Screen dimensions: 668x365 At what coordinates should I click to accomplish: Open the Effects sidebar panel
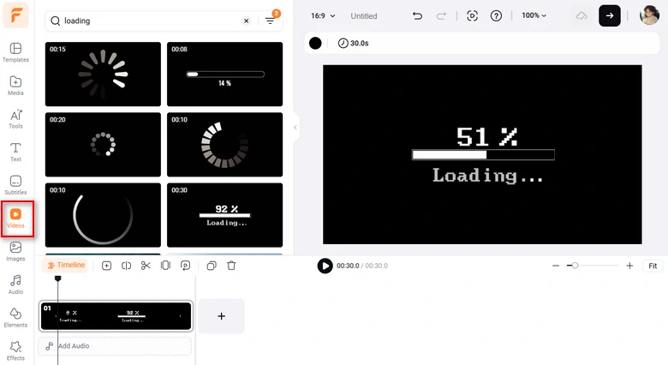15,351
